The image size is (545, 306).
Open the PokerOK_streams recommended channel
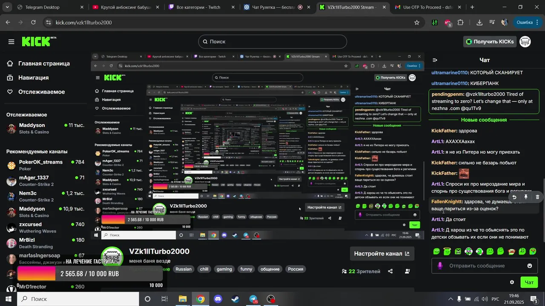45,165
